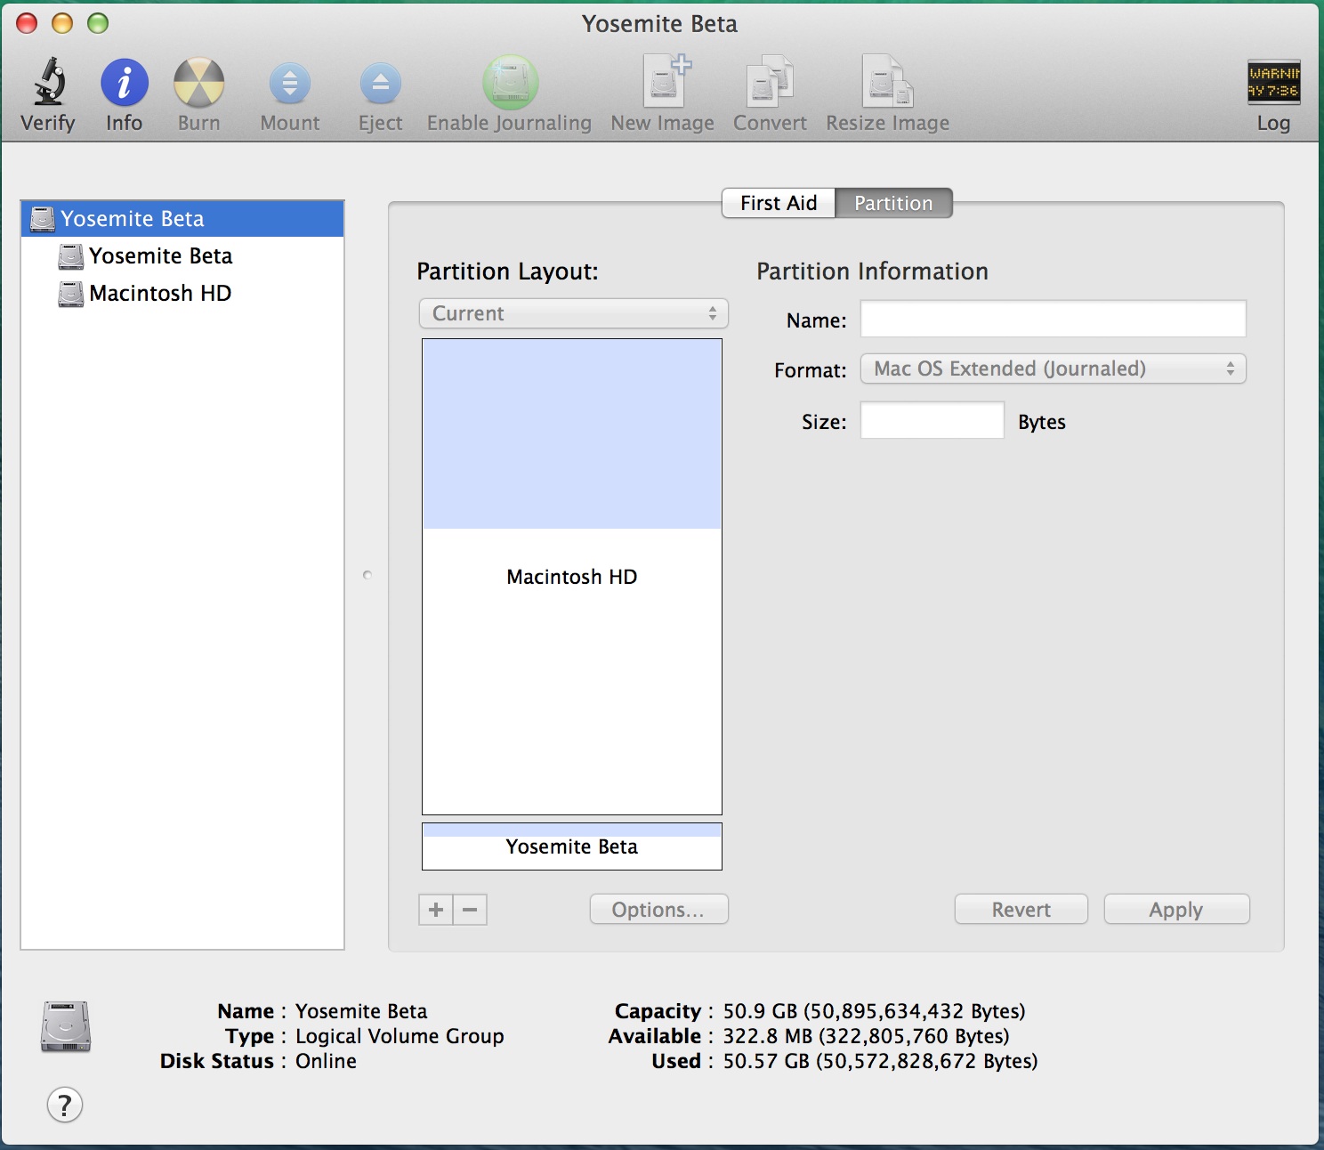1324x1150 pixels.
Task: Click the Eject toolbar icon
Action: click(381, 84)
